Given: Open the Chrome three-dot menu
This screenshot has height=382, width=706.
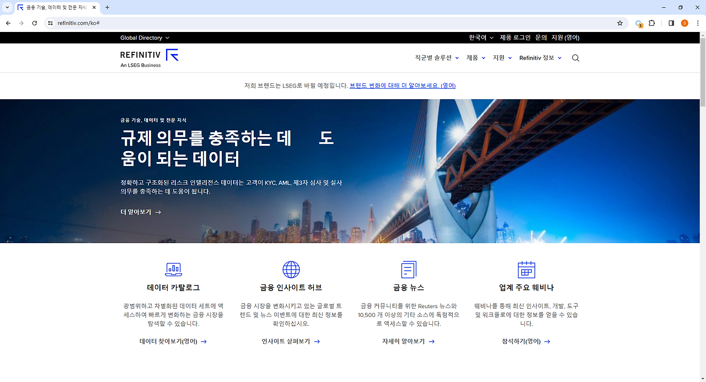Looking at the screenshot, I should (x=698, y=23).
